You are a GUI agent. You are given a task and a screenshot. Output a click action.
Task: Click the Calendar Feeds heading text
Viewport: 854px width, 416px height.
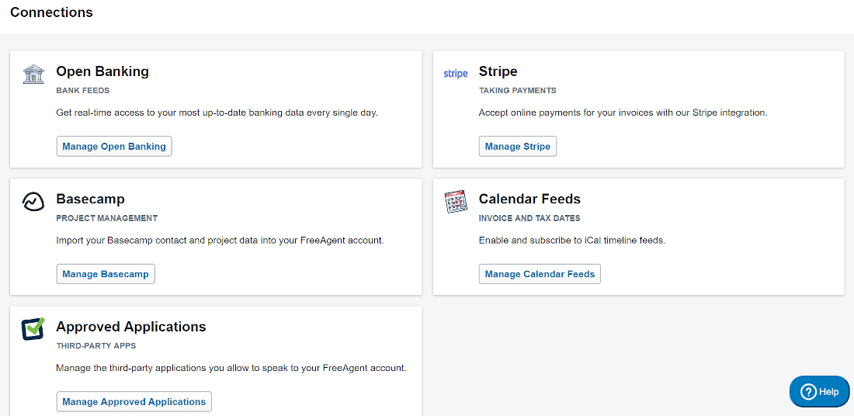[x=529, y=199]
